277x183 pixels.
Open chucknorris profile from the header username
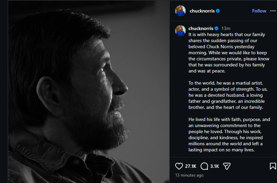click(202, 11)
